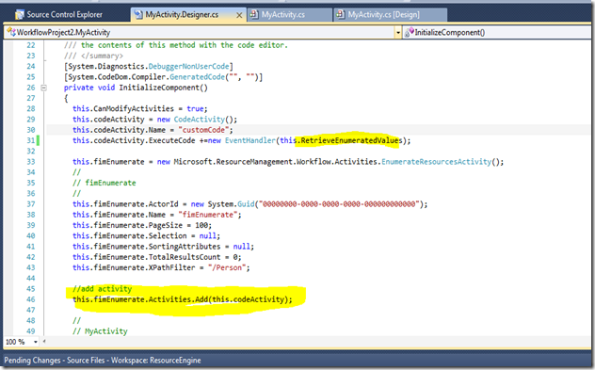This screenshot has width=595, height=370.
Task: Click on GeneratedCode attribute text
Action: tap(198, 77)
